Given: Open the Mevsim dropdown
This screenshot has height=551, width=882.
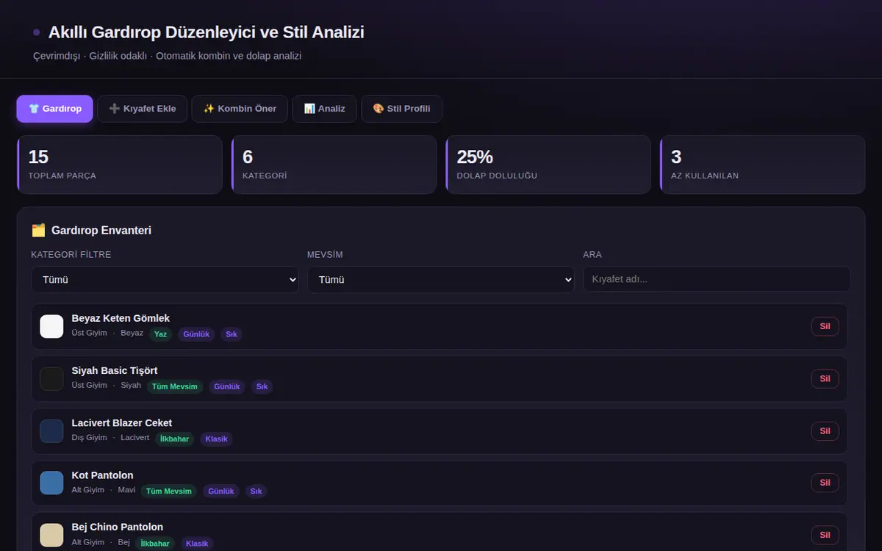Looking at the screenshot, I should (x=441, y=280).
